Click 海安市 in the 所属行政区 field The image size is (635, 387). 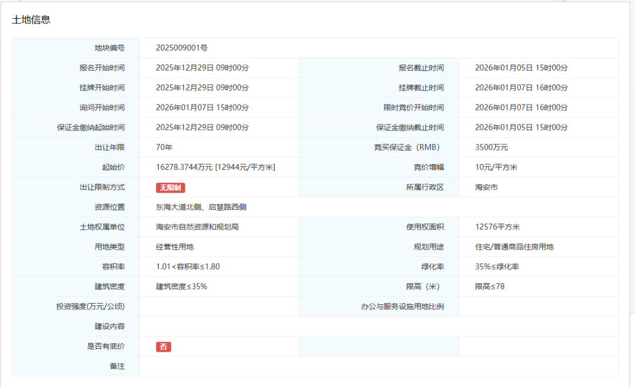point(486,187)
